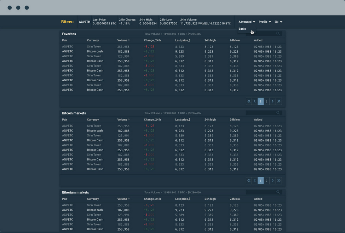Viewport: 345px width, 233px height.
Task: Click search icon in Bitcoin markets panel
Action: [278, 113]
